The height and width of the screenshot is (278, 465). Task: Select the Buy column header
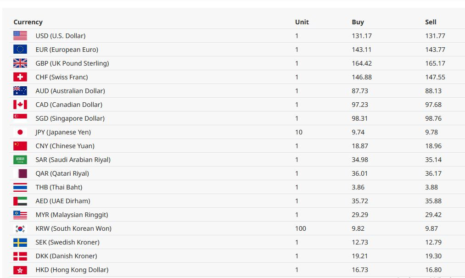click(358, 22)
